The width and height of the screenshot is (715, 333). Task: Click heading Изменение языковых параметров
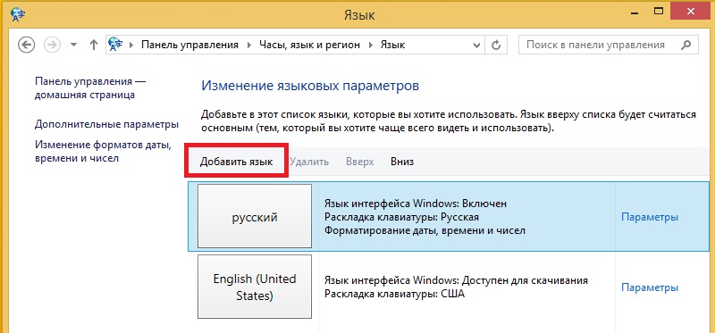point(310,86)
